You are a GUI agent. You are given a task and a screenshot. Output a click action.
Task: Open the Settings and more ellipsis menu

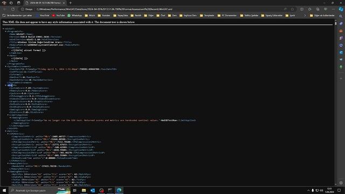click(333, 9)
